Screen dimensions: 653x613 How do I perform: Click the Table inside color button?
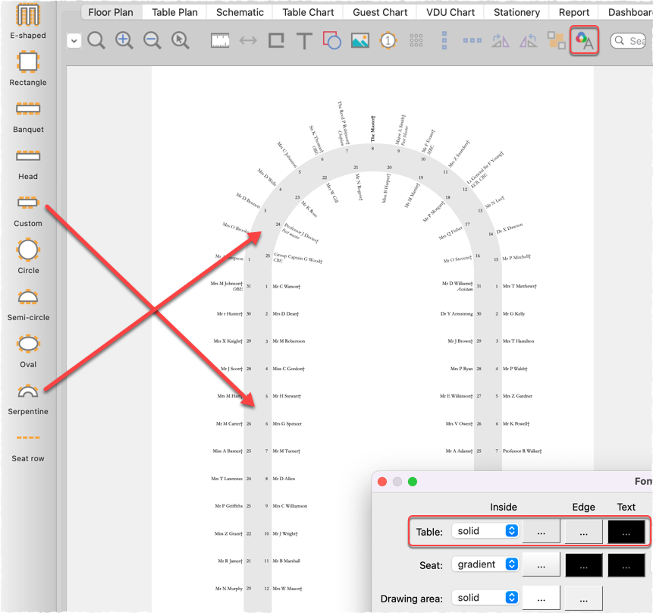click(542, 532)
